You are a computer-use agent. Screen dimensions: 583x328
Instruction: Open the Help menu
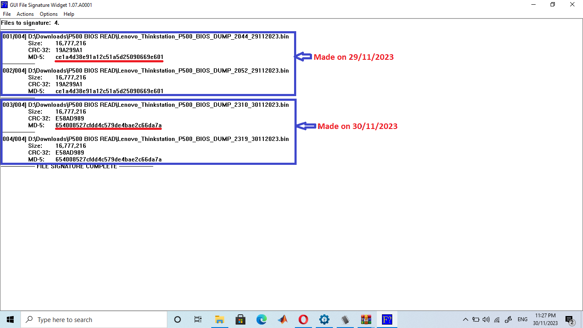pyautogui.click(x=69, y=14)
